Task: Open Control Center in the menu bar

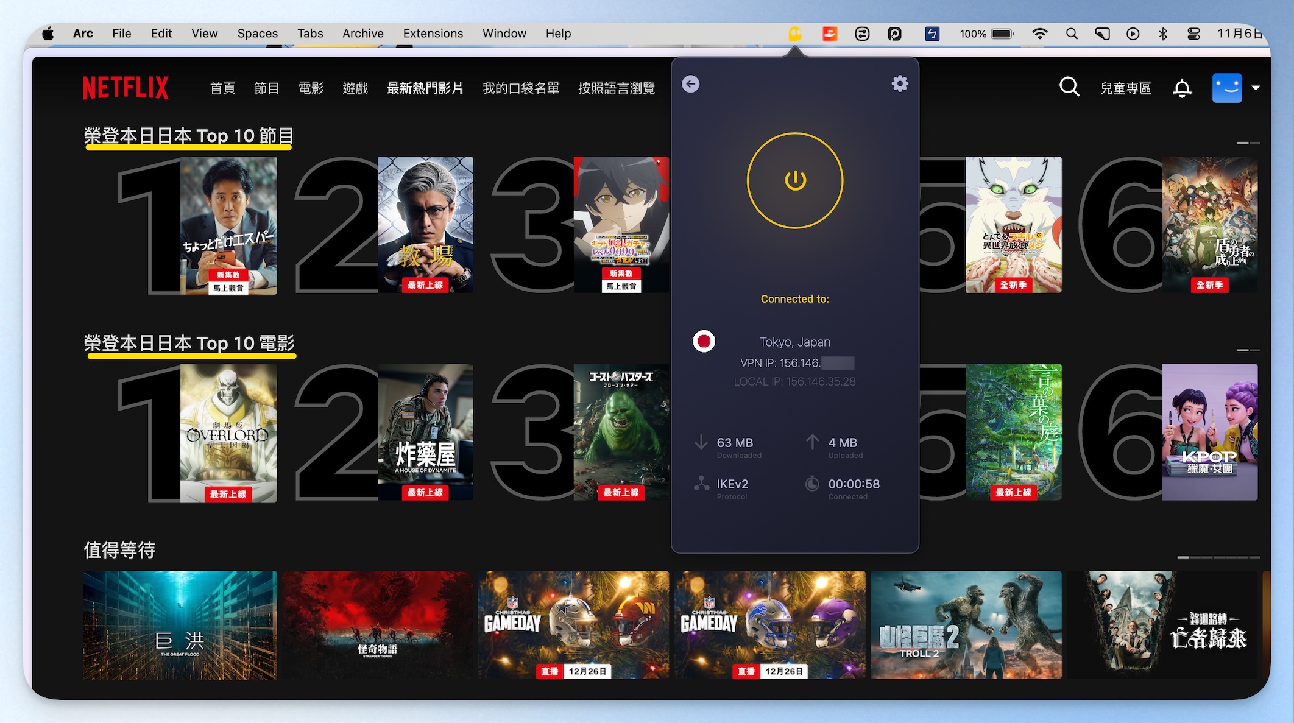Action: click(1193, 34)
